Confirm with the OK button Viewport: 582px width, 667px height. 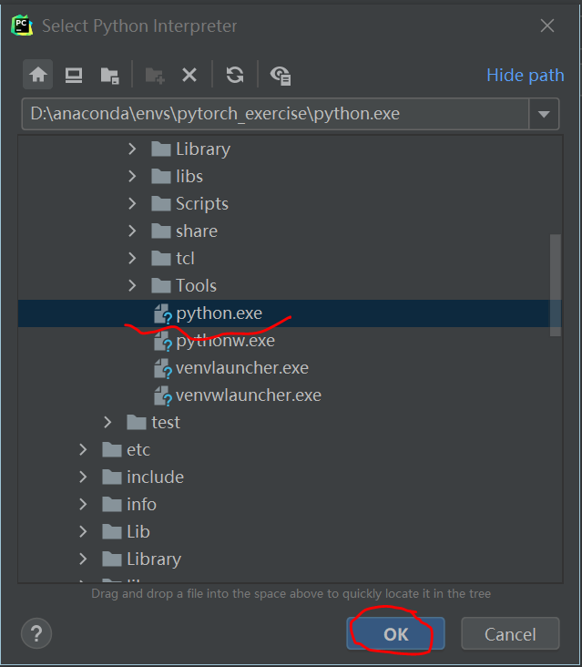(x=395, y=634)
